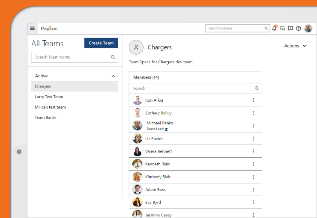317x218 pixels.
Task: Click member name Jasmine Casey
Action: 158,215
